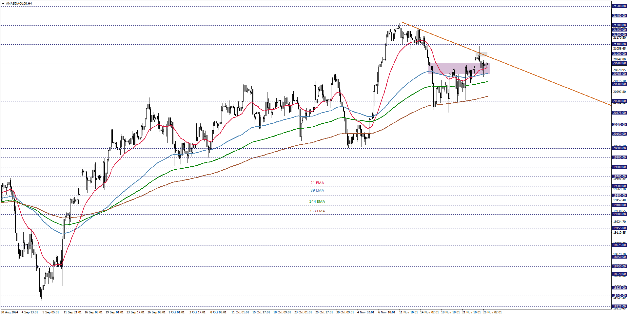The image size is (628, 316).
Task: Click the 21400.00 price level label
Action: click(x=619, y=16)
